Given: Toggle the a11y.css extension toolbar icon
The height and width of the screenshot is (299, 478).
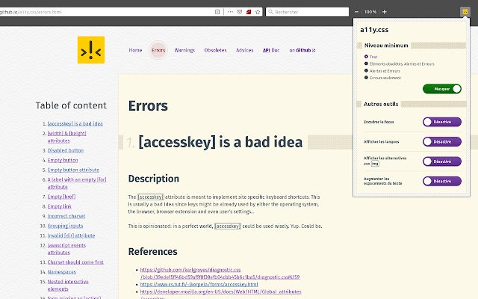Looking at the screenshot, I should click(465, 12).
